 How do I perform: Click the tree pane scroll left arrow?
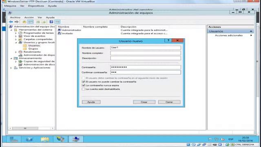click(10, 128)
